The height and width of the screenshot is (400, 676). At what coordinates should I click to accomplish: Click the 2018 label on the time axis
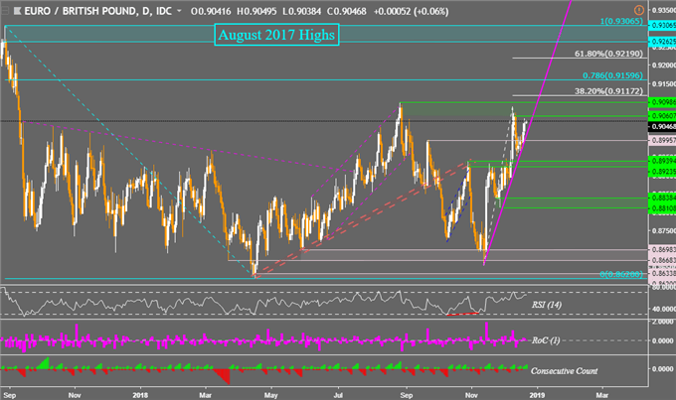click(x=140, y=395)
